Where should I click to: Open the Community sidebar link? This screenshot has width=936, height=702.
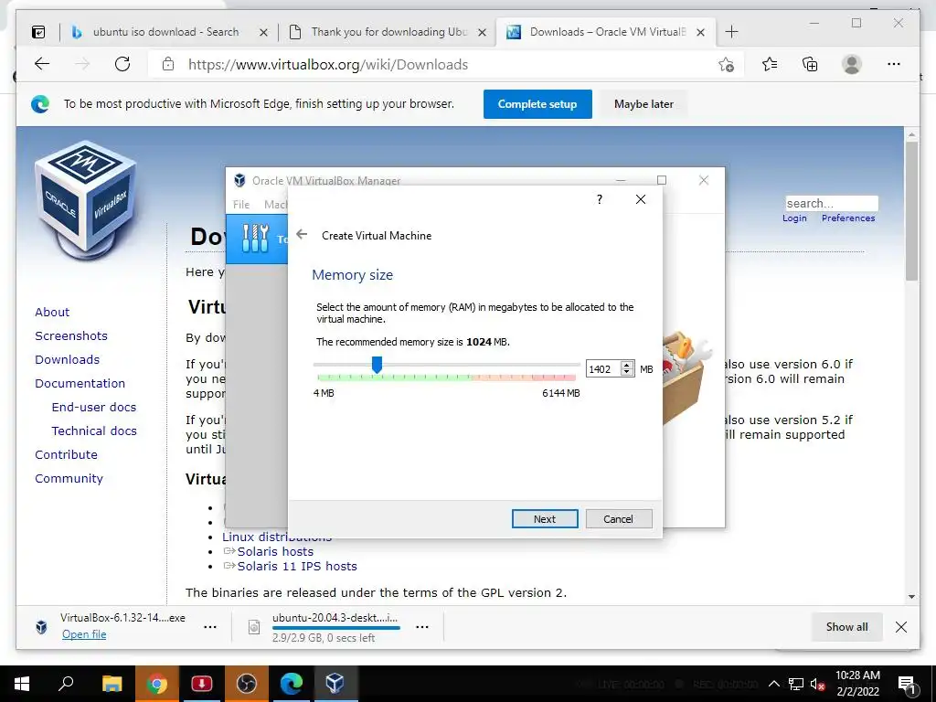pos(69,479)
